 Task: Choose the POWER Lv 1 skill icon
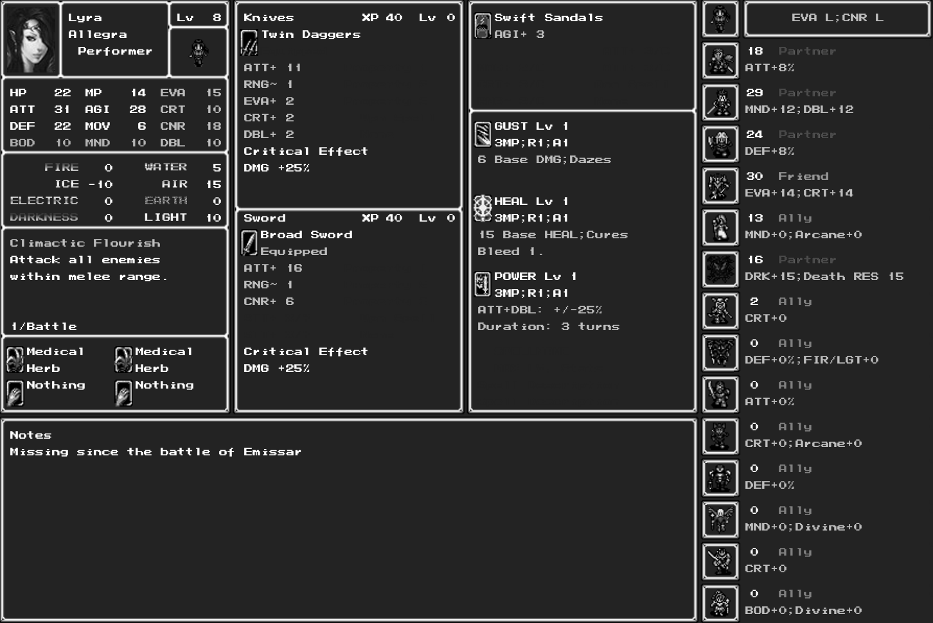coord(483,284)
